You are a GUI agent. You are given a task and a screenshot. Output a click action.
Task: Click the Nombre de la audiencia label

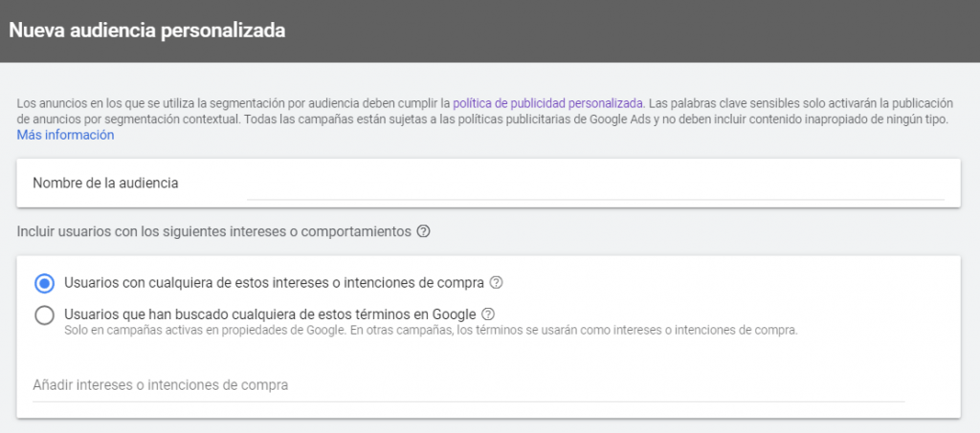(x=105, y=183)
